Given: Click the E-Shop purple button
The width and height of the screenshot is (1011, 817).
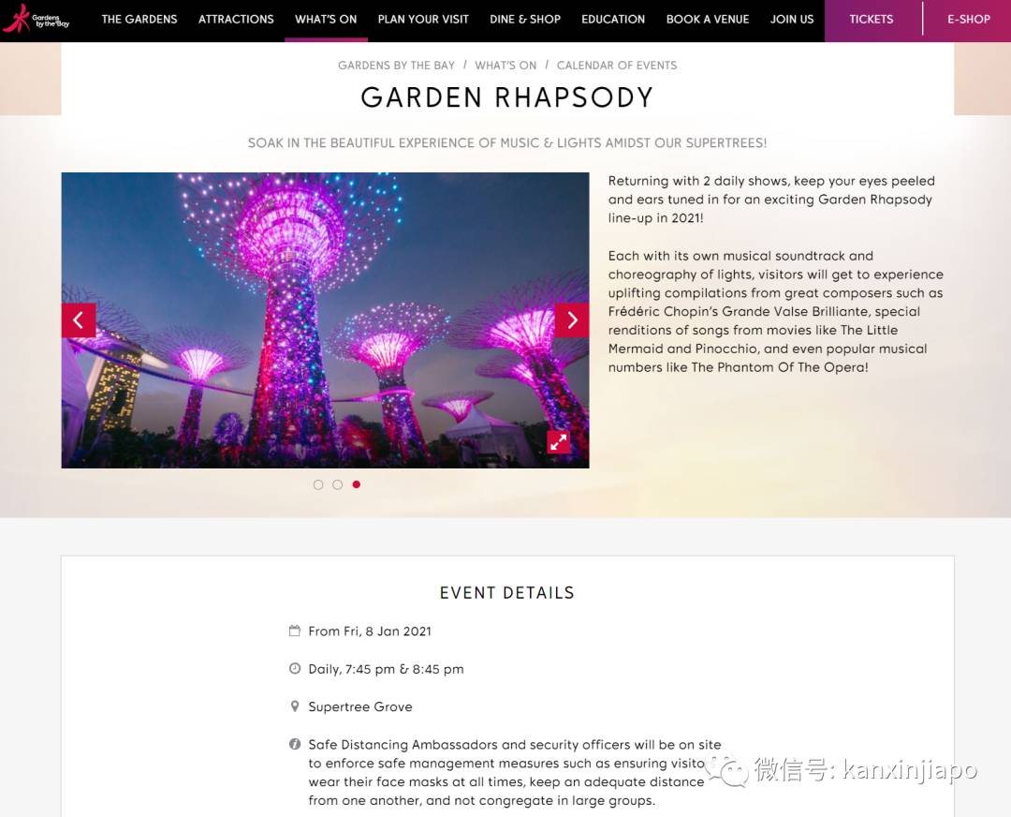Looking at the screenshot, I should 969,20.
